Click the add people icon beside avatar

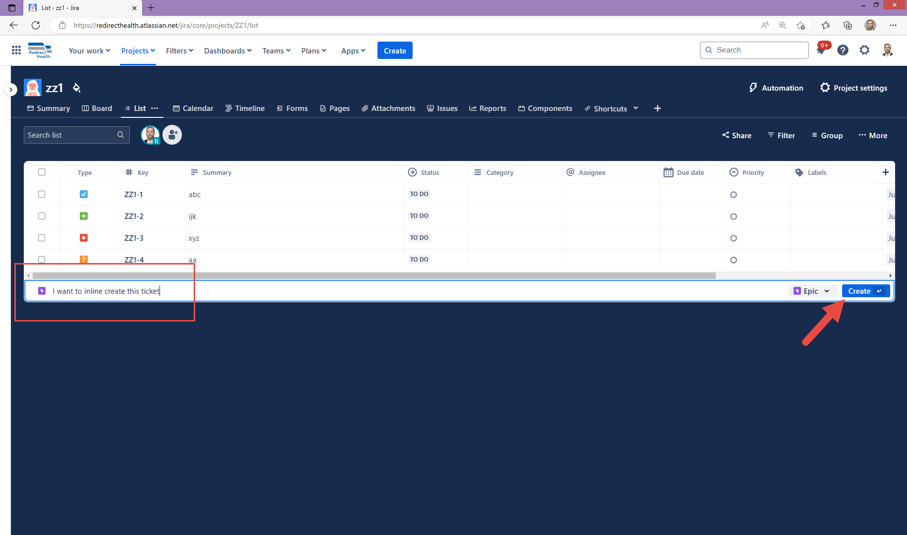172,135
